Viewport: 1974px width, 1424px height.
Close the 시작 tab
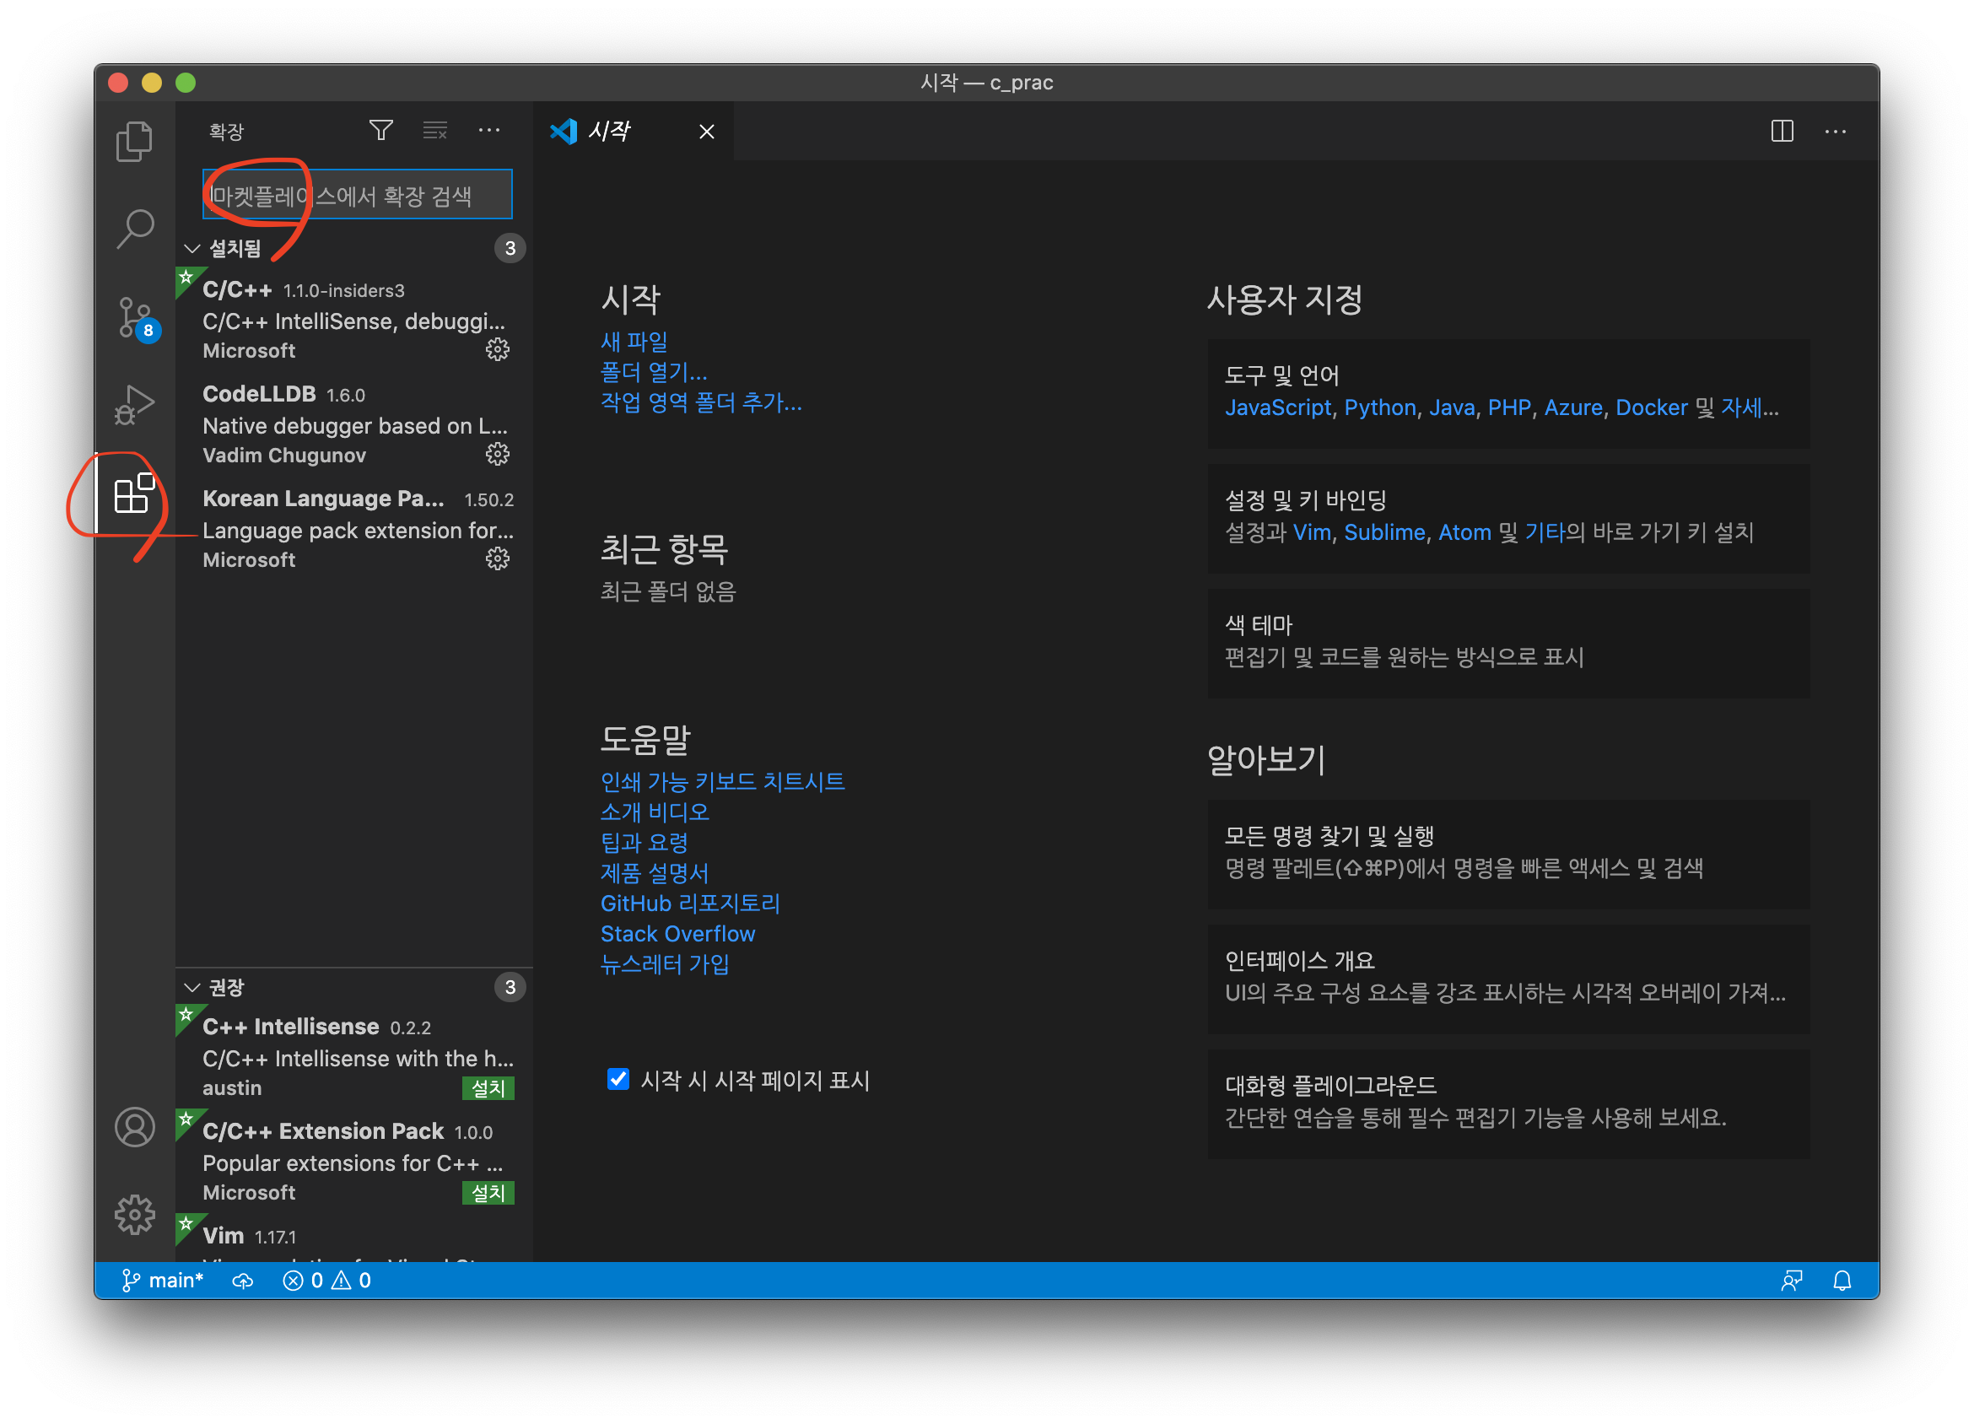tap(707, 132)
